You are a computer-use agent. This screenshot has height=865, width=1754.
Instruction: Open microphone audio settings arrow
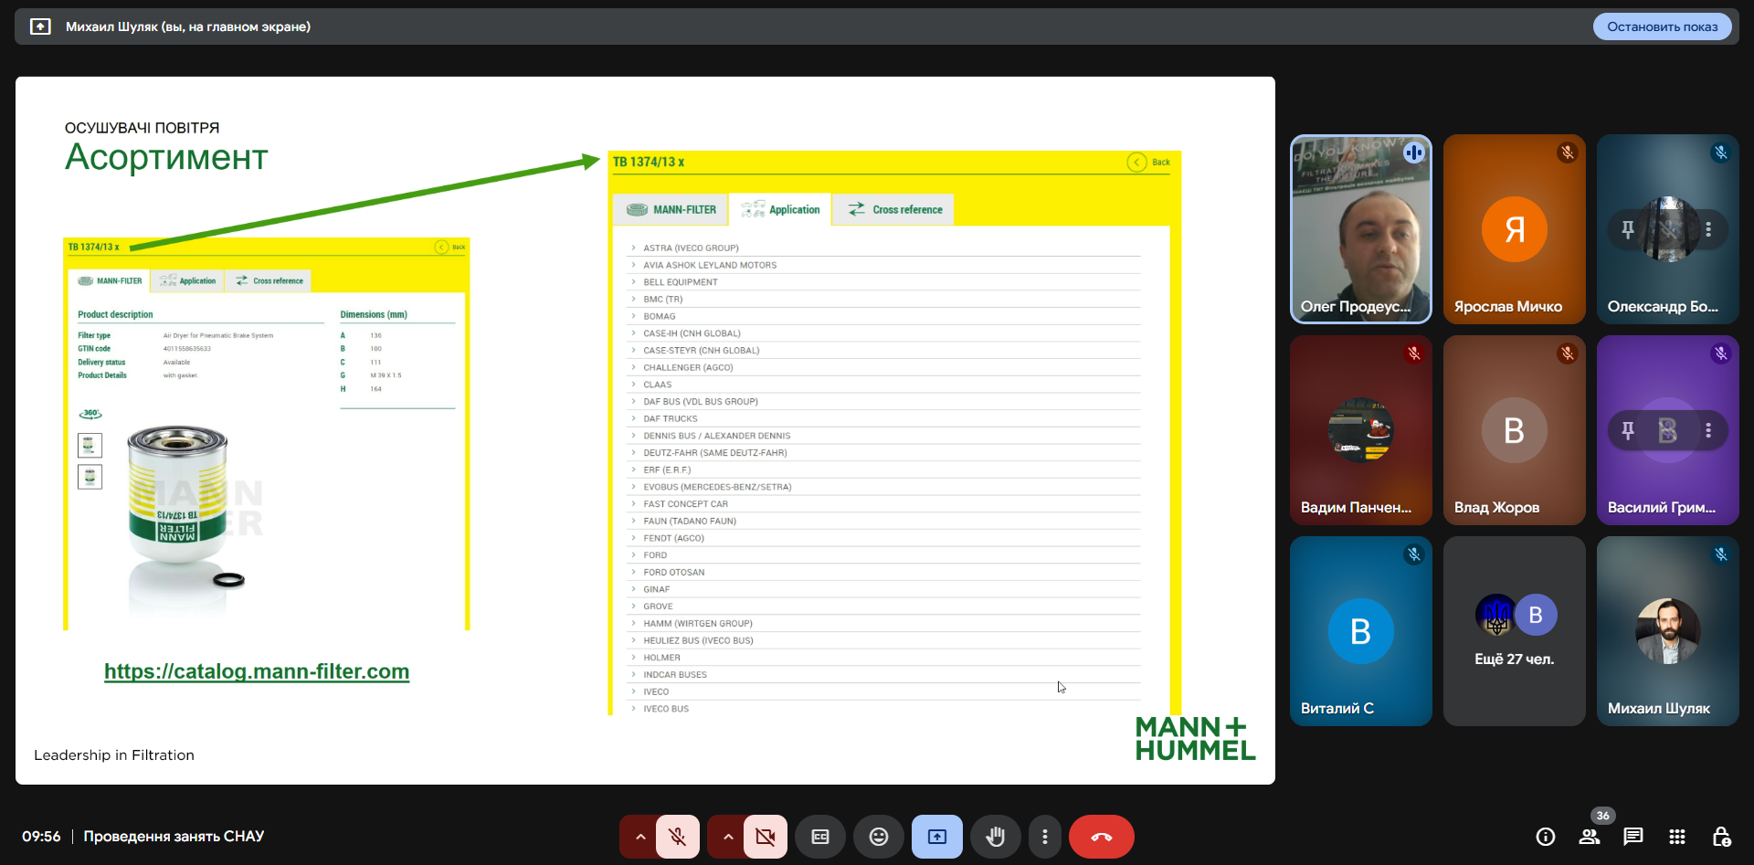pos(639,837)
